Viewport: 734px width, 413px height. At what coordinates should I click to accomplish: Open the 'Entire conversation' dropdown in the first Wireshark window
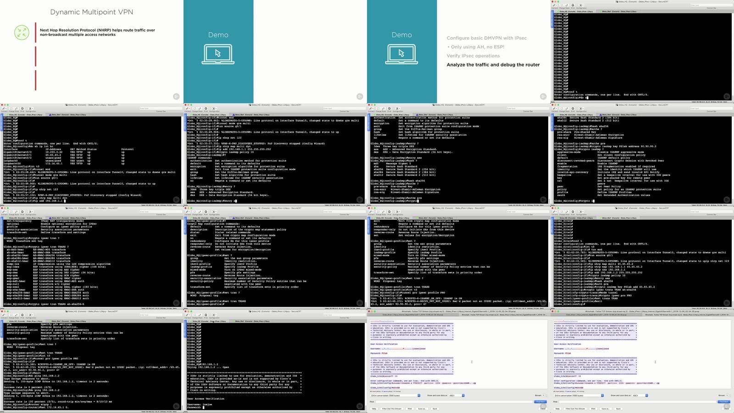tap(395, 395)
